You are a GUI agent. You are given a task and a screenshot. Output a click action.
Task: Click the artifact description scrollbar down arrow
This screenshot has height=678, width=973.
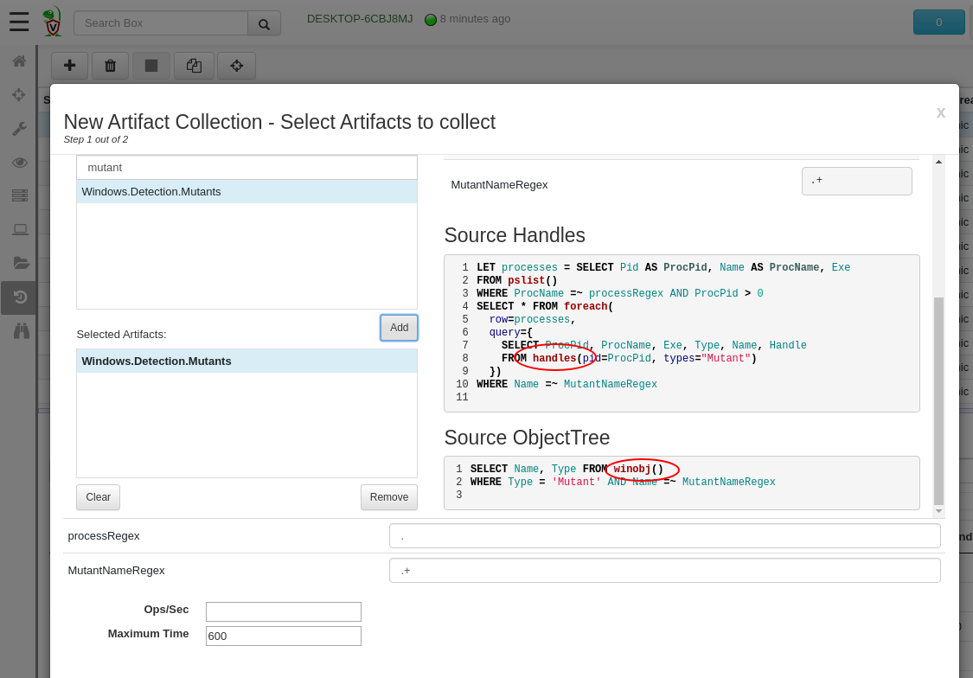point(938,511)
